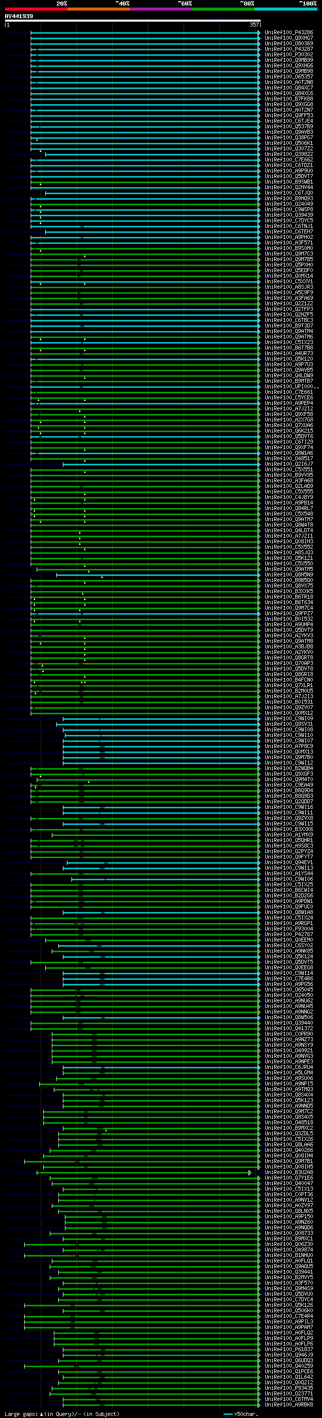Select UniRef100_O65045 label
The height and width of the screenshot is (1418, 322).
tap(289, 990)
